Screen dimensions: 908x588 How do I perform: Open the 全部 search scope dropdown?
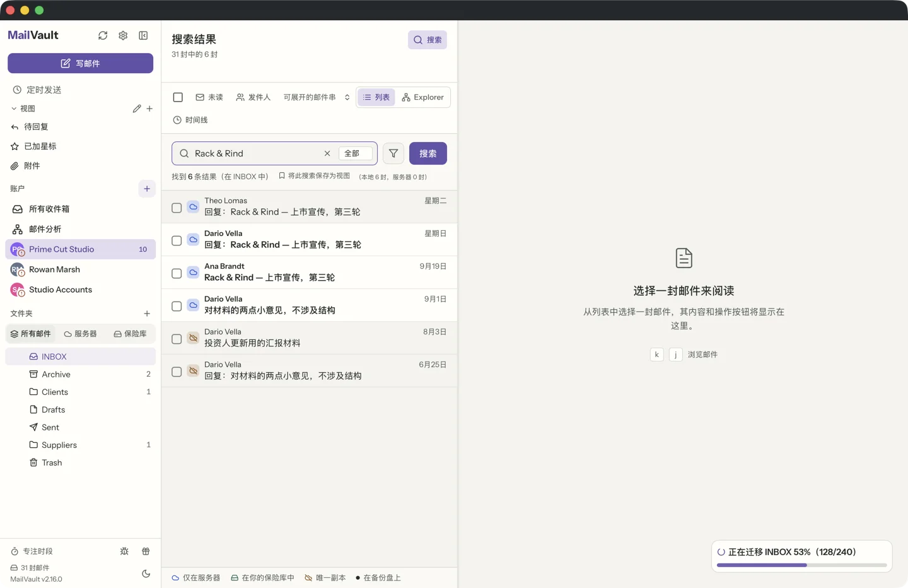coord(355,153)
